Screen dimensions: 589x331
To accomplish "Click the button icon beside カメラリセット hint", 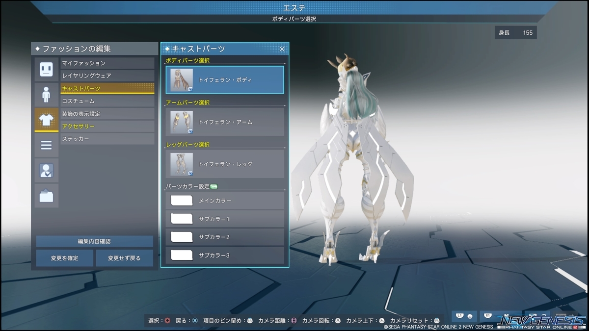I will click(436, 321).
